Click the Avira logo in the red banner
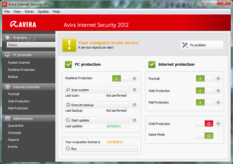 pyautogui.click(x=23, y=24)
